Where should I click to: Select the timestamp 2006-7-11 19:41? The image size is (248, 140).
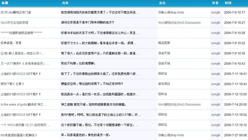click(235, 74)
